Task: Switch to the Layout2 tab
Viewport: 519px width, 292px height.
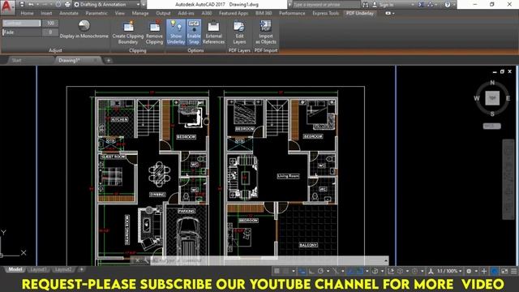Action: (63, 269)
